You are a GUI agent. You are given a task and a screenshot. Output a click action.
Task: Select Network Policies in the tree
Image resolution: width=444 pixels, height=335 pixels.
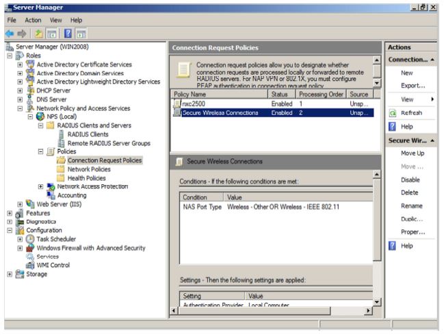pos(90,169)
